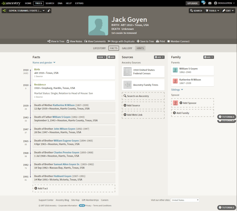Select the Birth fact card
This screenshot has width=237, height=211.
point(74,73)
